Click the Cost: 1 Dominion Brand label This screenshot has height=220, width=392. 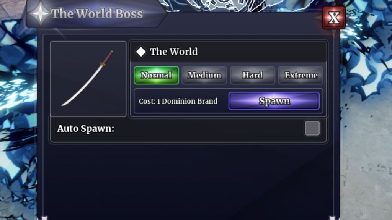tap(178, 101)
